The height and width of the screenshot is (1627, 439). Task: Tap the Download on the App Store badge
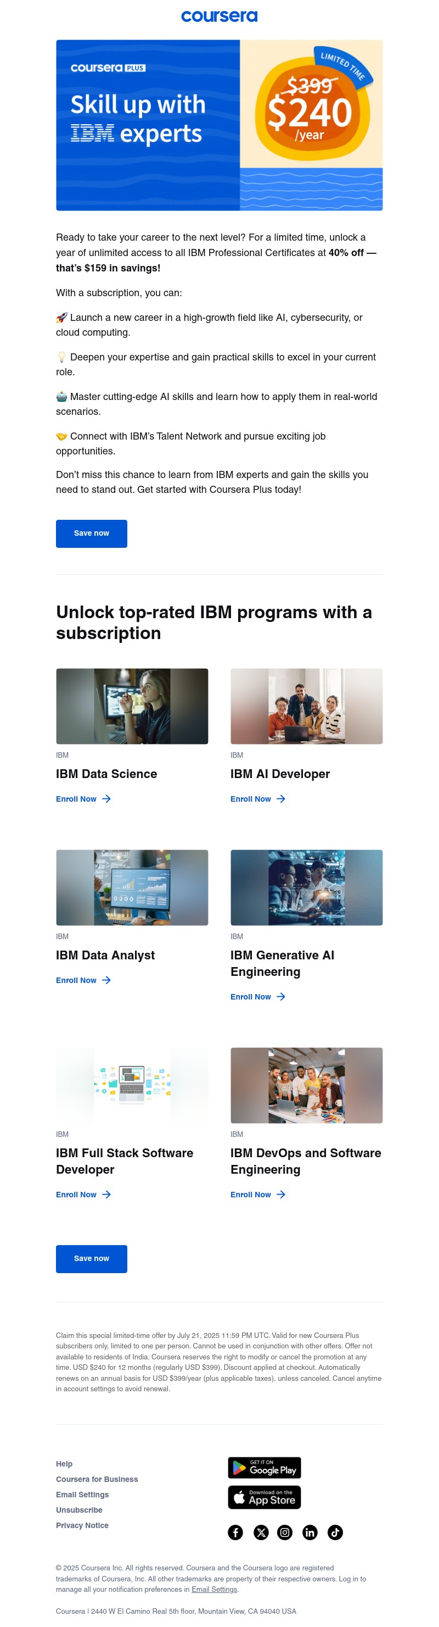(x=264, y=1497)
